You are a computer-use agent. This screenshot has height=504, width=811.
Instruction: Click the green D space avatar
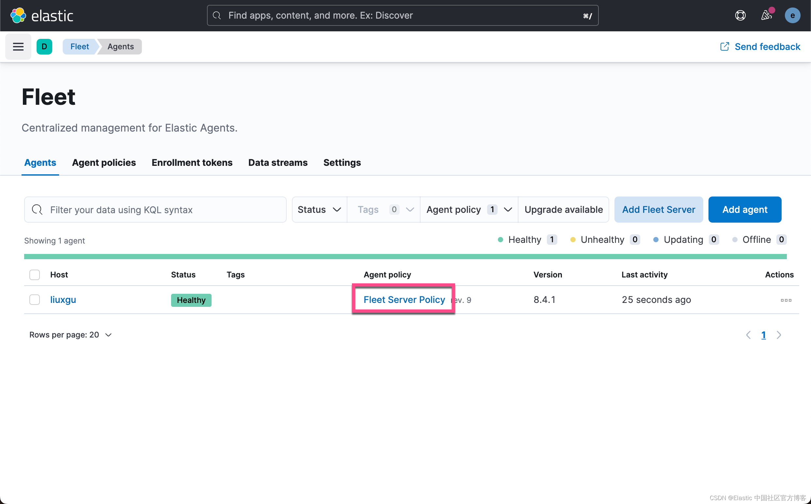coord(44,47)
